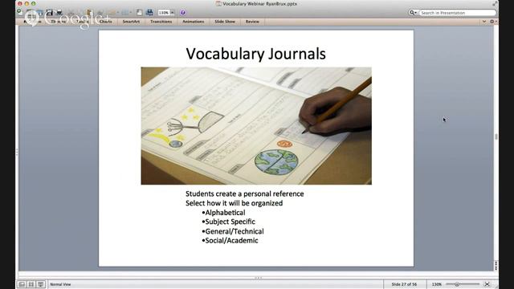Click the vertical scrollbar handle at right

(x=496, y=136)
